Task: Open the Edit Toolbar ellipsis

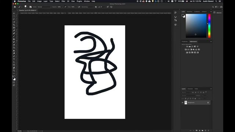Action: pyautogui.click(x=14, y=73)
